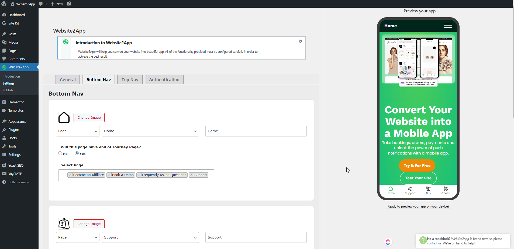Switch to the Bottom Nav tab
The width and height of the screenshot is (514, 249).
point(99,80)
